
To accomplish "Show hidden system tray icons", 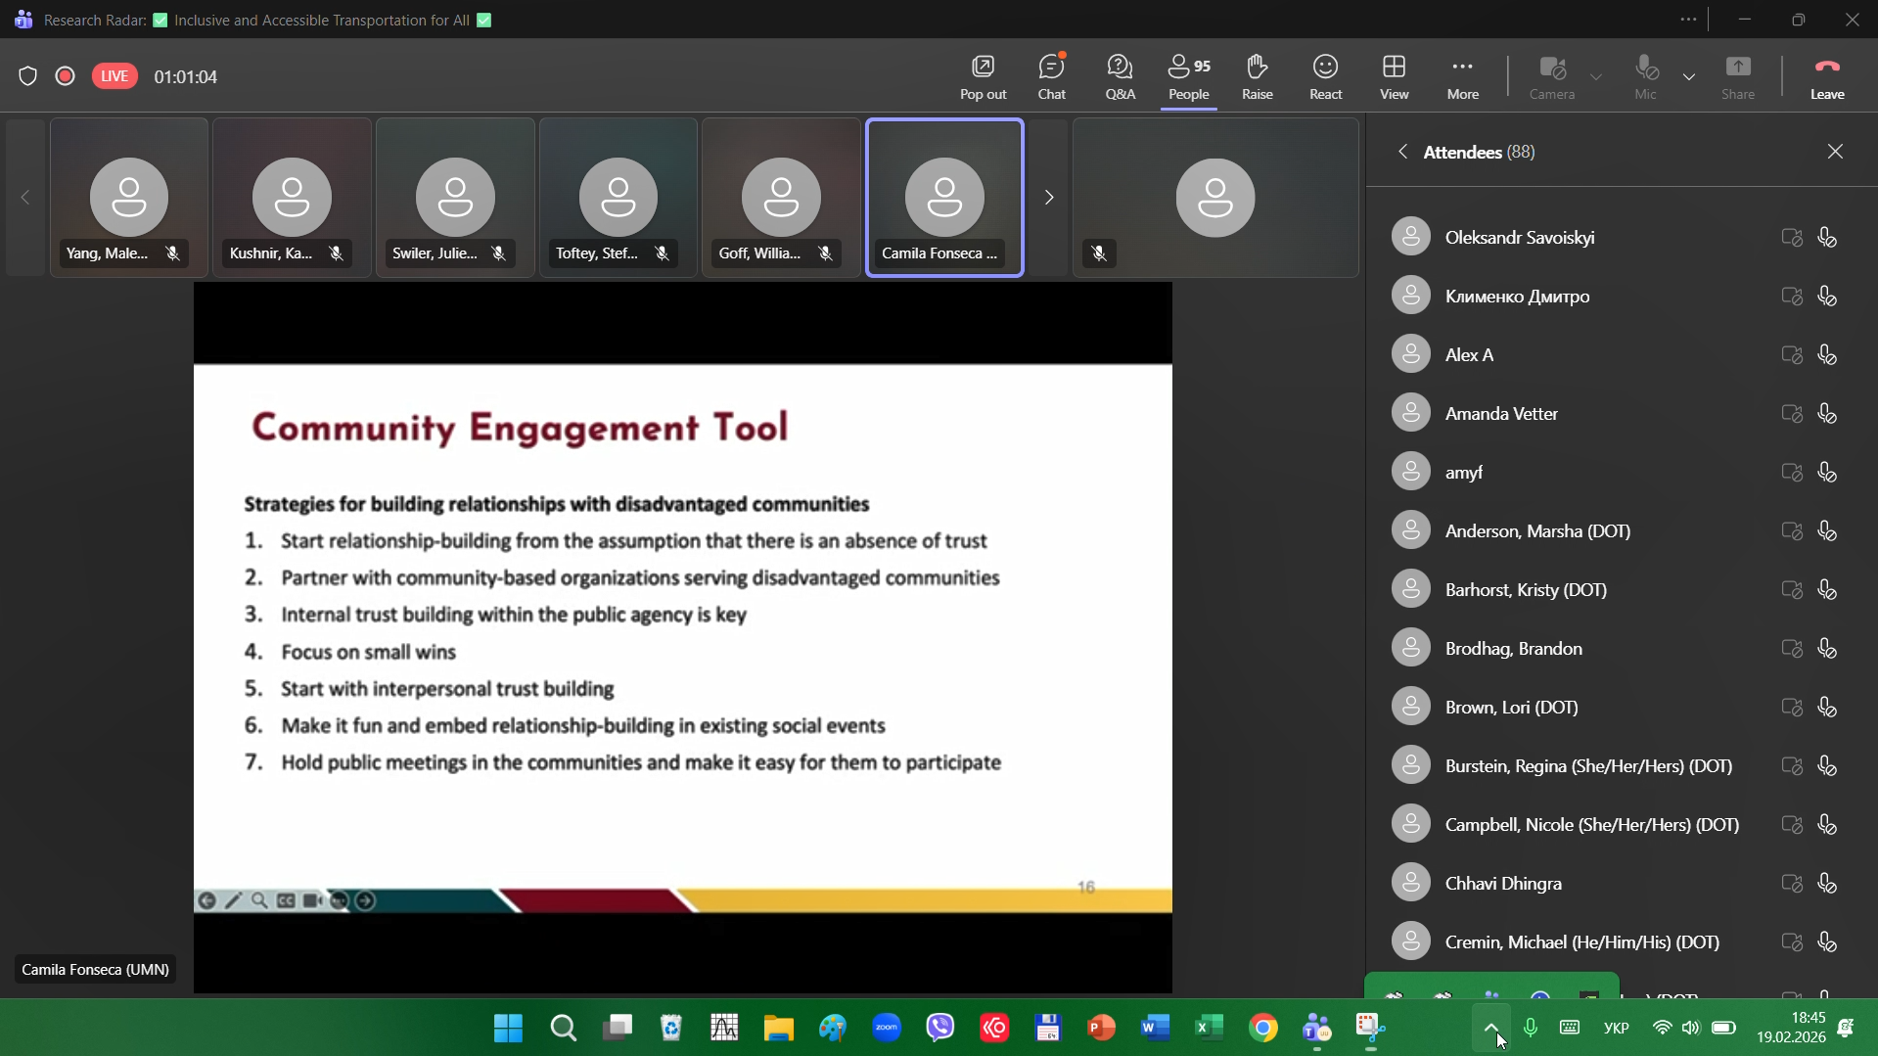I will pos(1489,1028).
